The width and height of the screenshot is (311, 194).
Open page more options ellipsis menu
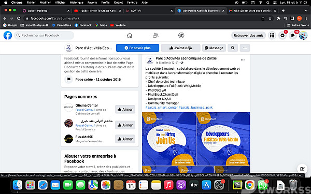click(245, 48)
